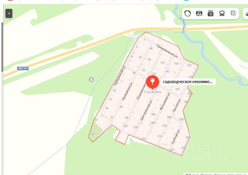Show photos layer with camera icon

click(210, 13)
